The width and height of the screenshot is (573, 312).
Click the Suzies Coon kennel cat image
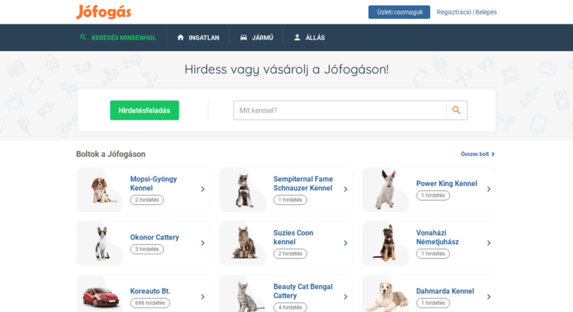pos(245,243)
